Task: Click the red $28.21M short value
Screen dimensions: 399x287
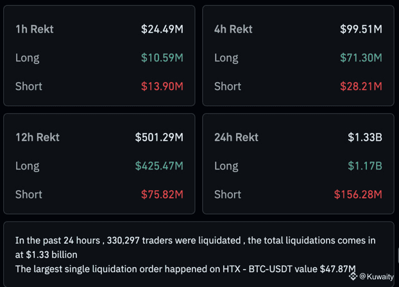Action: (x=361, y=86)
